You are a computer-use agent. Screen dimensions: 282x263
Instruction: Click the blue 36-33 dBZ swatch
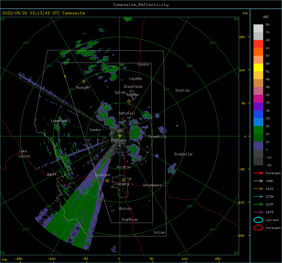[x=258, y=114]
